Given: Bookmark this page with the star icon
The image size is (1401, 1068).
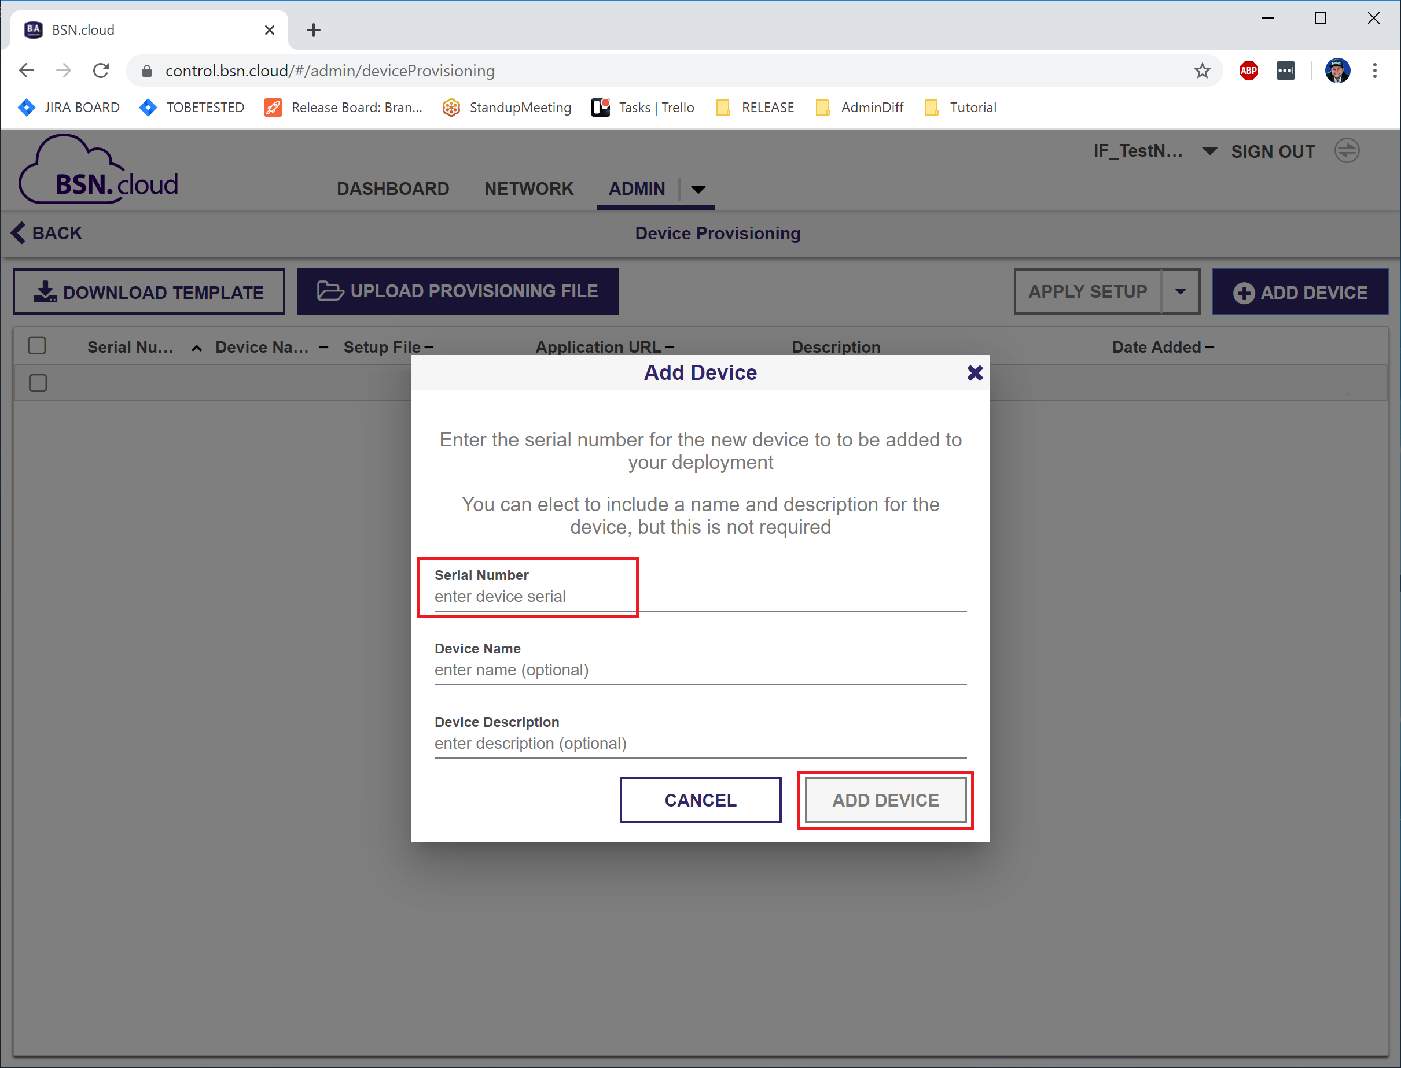Looking at the screenshot, I should pos(1201,71).
